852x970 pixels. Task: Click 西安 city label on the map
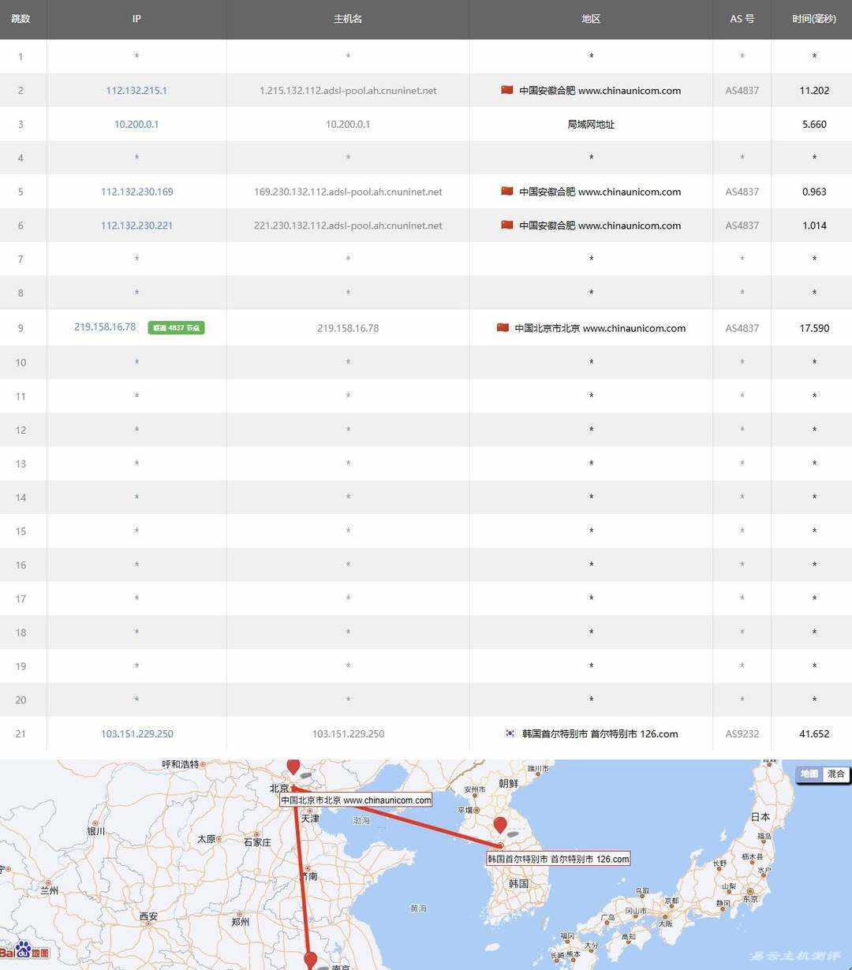point(148,916)
